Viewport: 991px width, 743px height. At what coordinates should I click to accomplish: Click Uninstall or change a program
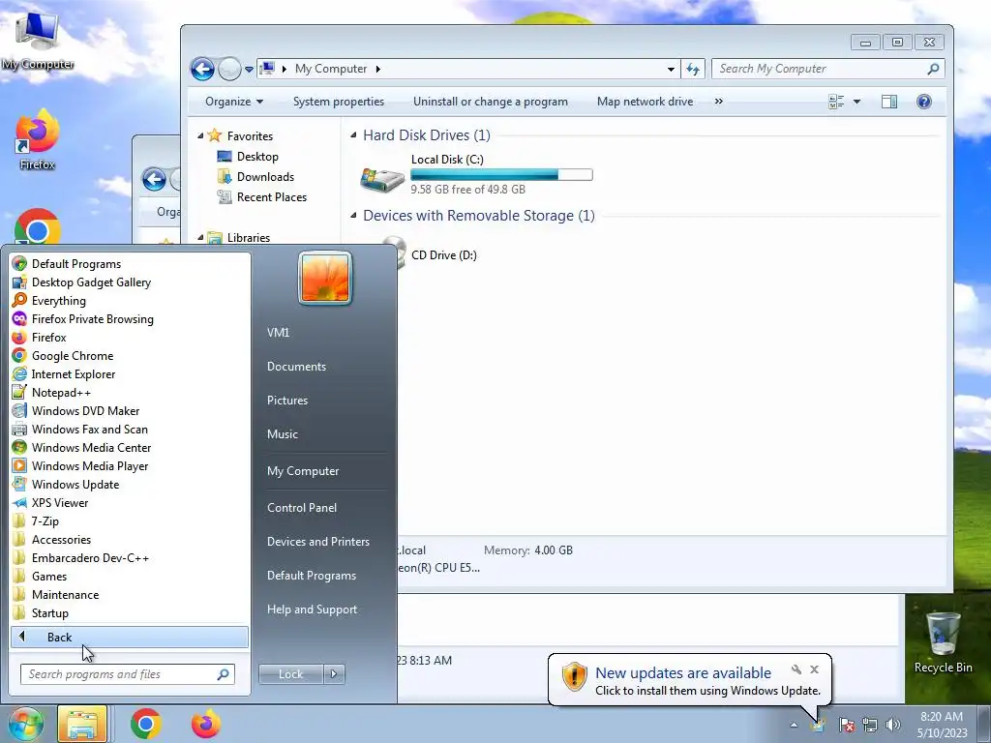(x=491, y=102)
